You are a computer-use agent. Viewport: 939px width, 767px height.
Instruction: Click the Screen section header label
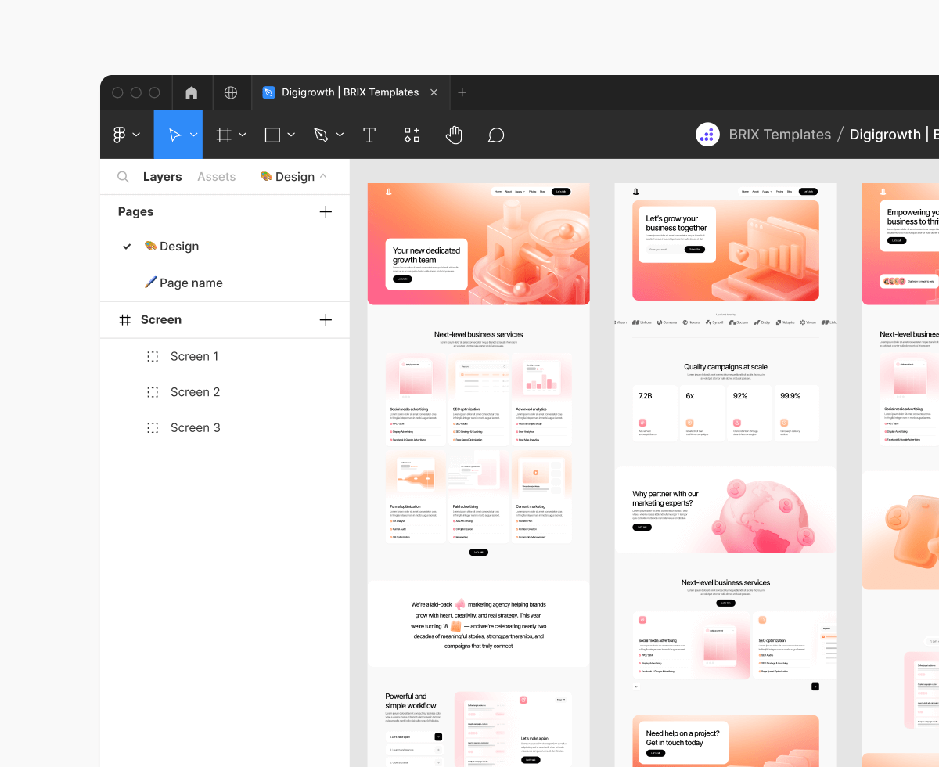161,320
